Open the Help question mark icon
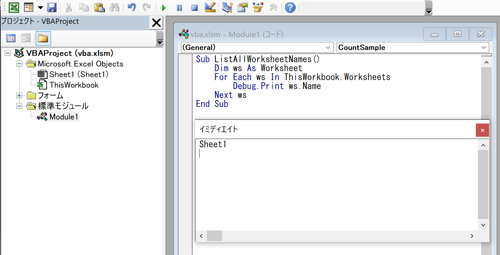The image size is (500, 255). [290, 7]
